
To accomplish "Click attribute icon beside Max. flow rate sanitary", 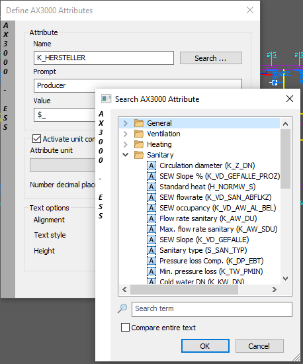I will pos(151,229).
